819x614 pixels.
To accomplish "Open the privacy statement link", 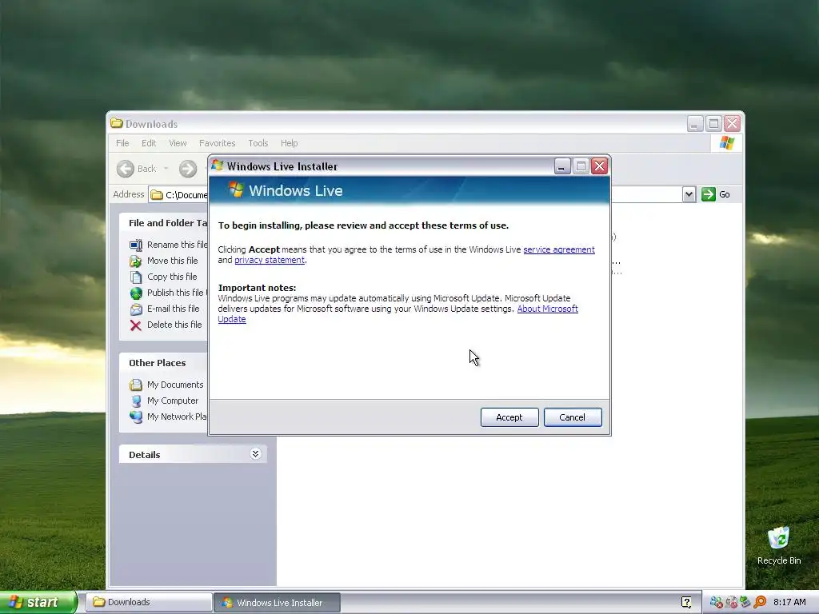I will click(270, 260).
